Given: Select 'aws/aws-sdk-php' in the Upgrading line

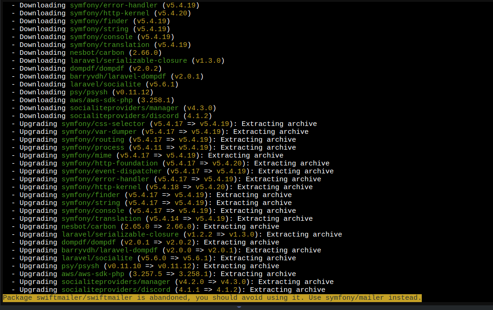Looking at the screenshot, I should (x=93, y=274).
